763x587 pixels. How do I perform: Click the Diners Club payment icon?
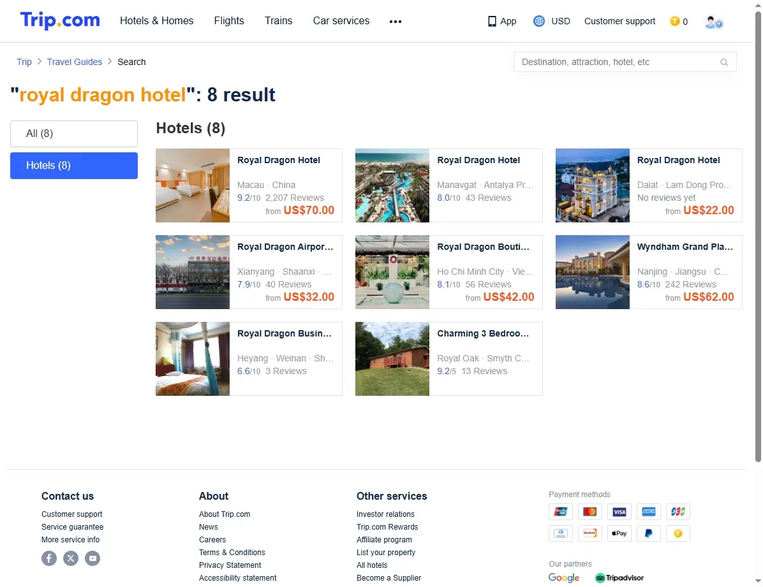pyautogui.click(x=561, y=533)
